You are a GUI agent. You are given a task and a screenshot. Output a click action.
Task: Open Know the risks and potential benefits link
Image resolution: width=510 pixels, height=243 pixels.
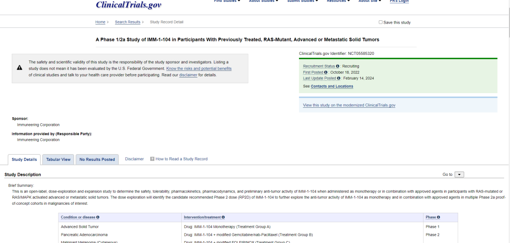pyautogui.click(x=199, y=69)
